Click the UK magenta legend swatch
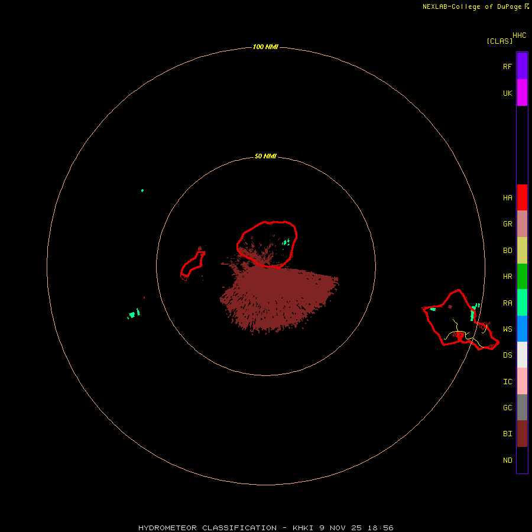532x532 pixels. pos(522,92)
